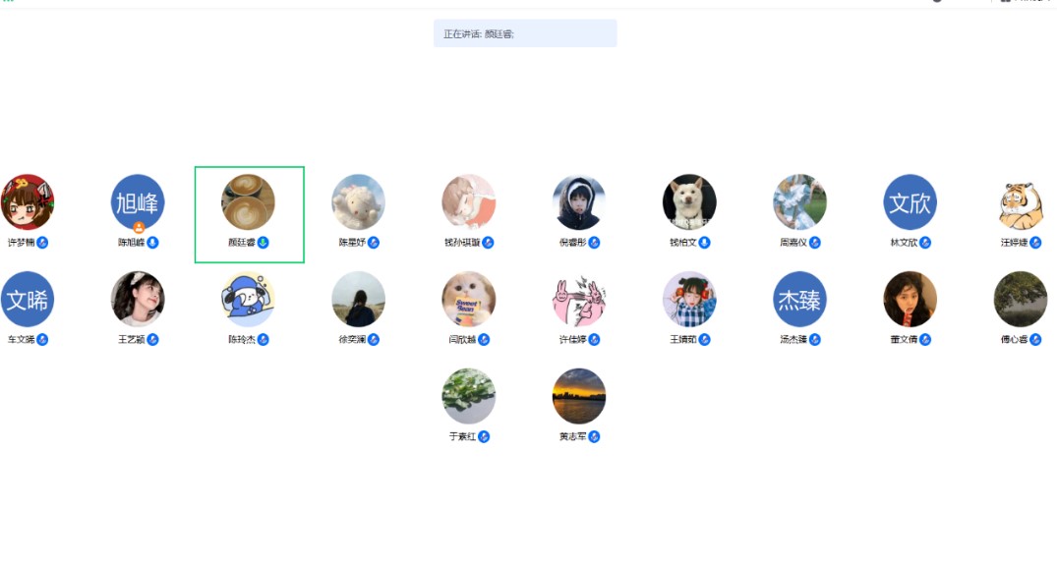Click the name label 王艺颖
Image resolution: width=1057 pixels, height=566 pixels.
click(x=132, y=340)
